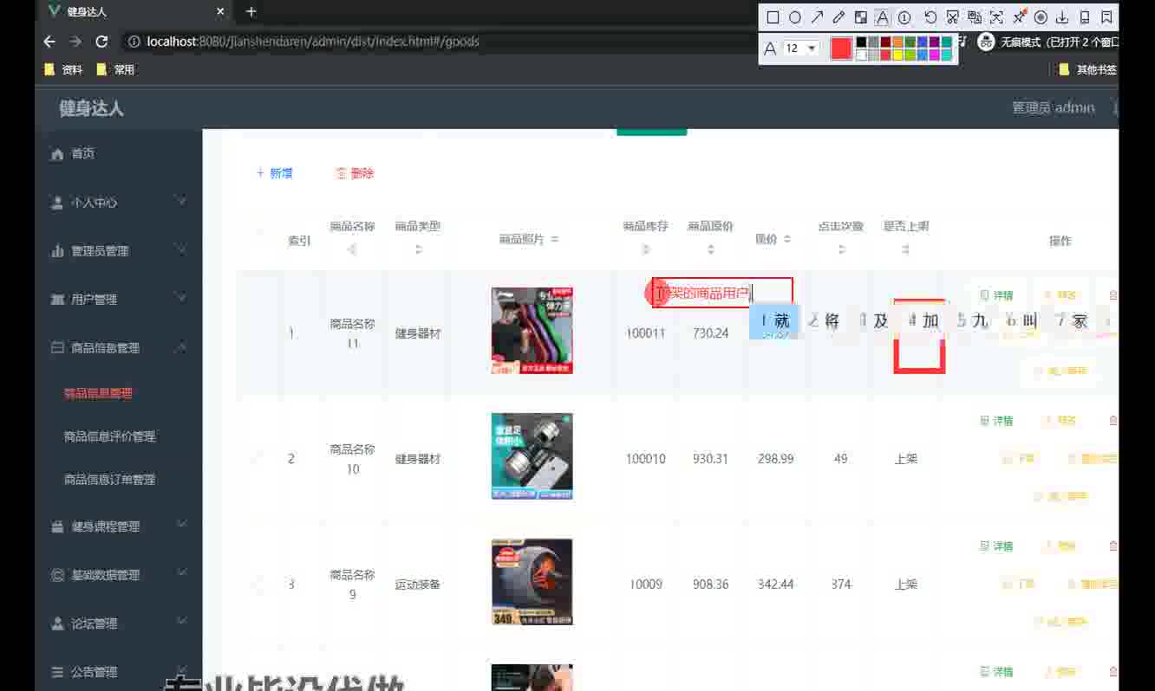The height and width of the screenshot is (691, 1155).
Task: Expand the 公告管理 menu
Action: [118, 671]
